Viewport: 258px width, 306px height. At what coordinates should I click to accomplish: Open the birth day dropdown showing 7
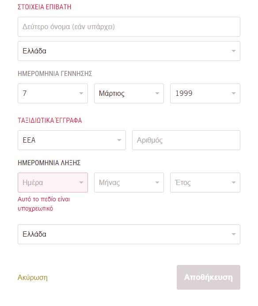tap(53, 93)
